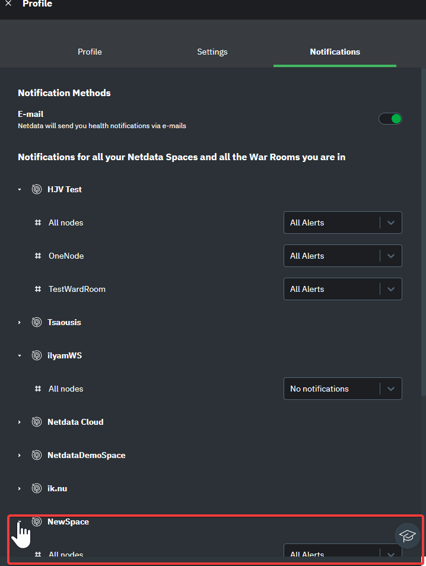Click the hashtag icon next to TestWardRoom
Viewport: 426px width, 566px height.
coord(39,289)
